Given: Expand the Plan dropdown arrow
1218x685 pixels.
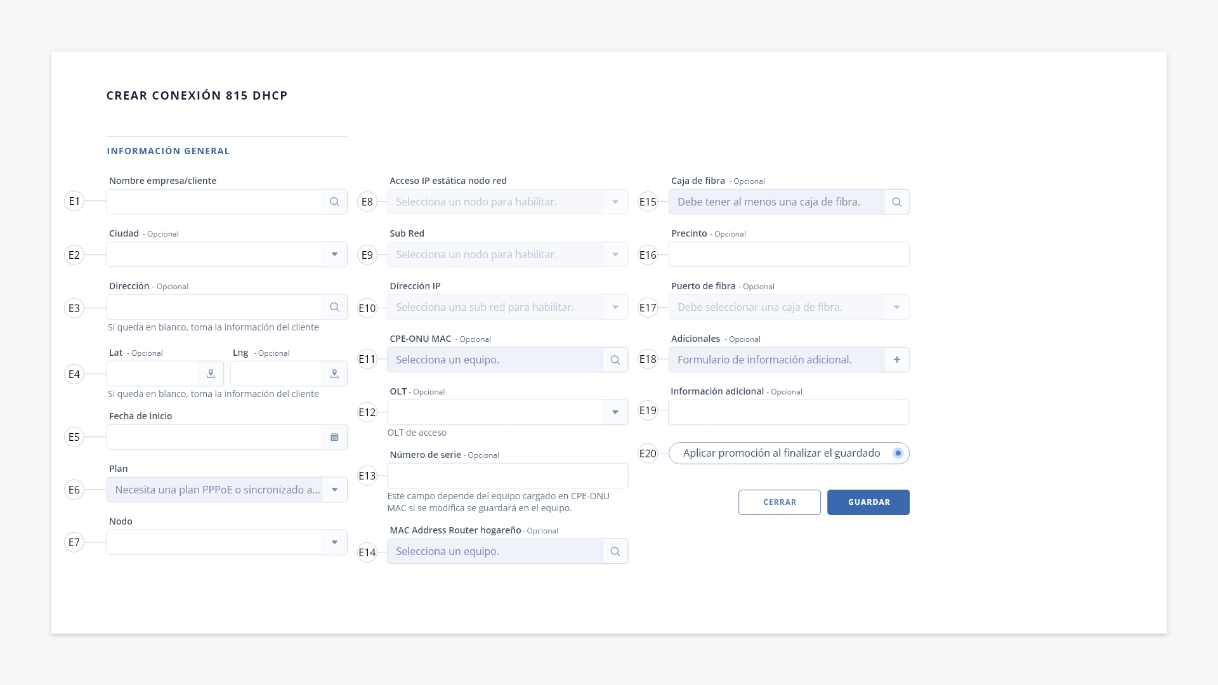Looking at the screenshot, I should pyautogui.click(x=334, y=490).
